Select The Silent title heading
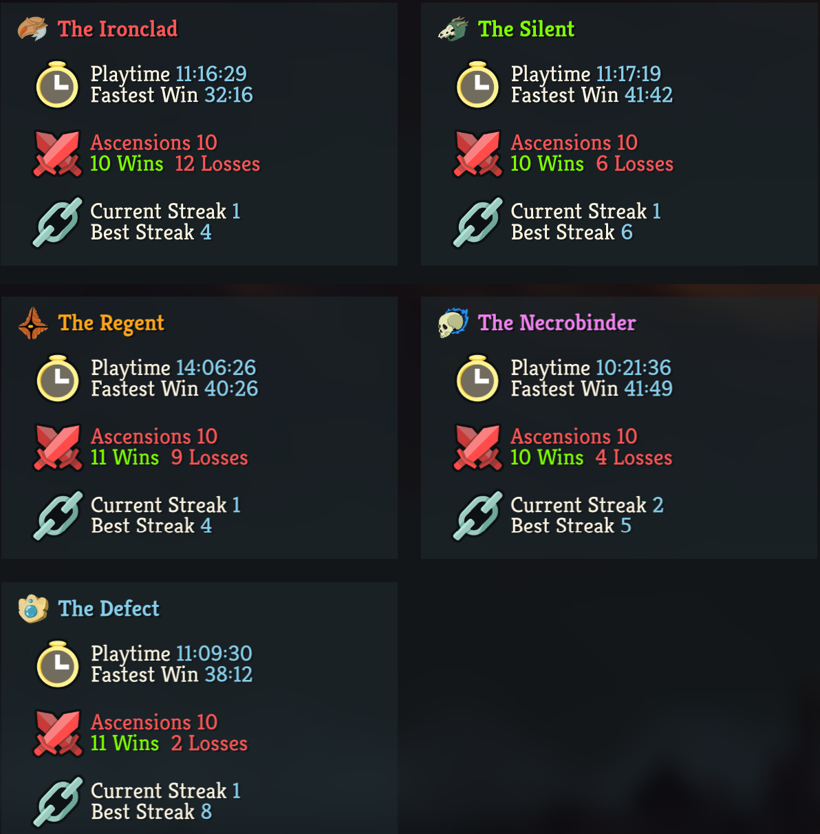The width and height of the screenshot is (820, 834). click(x=526, y=29)
